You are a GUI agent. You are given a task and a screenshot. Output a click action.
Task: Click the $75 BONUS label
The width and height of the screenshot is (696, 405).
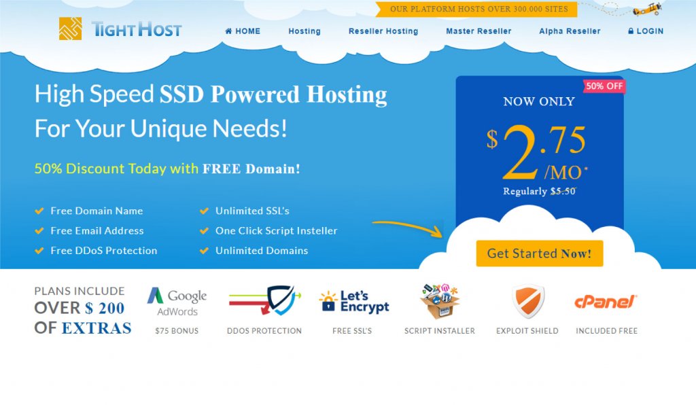coord(177,331)
